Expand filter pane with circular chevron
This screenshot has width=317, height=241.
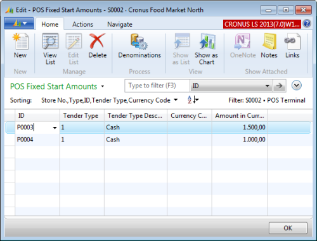pos(297,86)
